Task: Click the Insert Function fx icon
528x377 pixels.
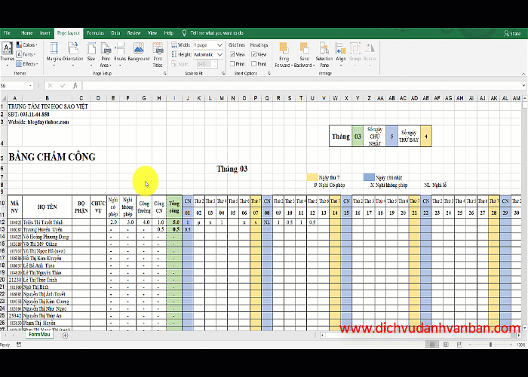Action: 75,86
